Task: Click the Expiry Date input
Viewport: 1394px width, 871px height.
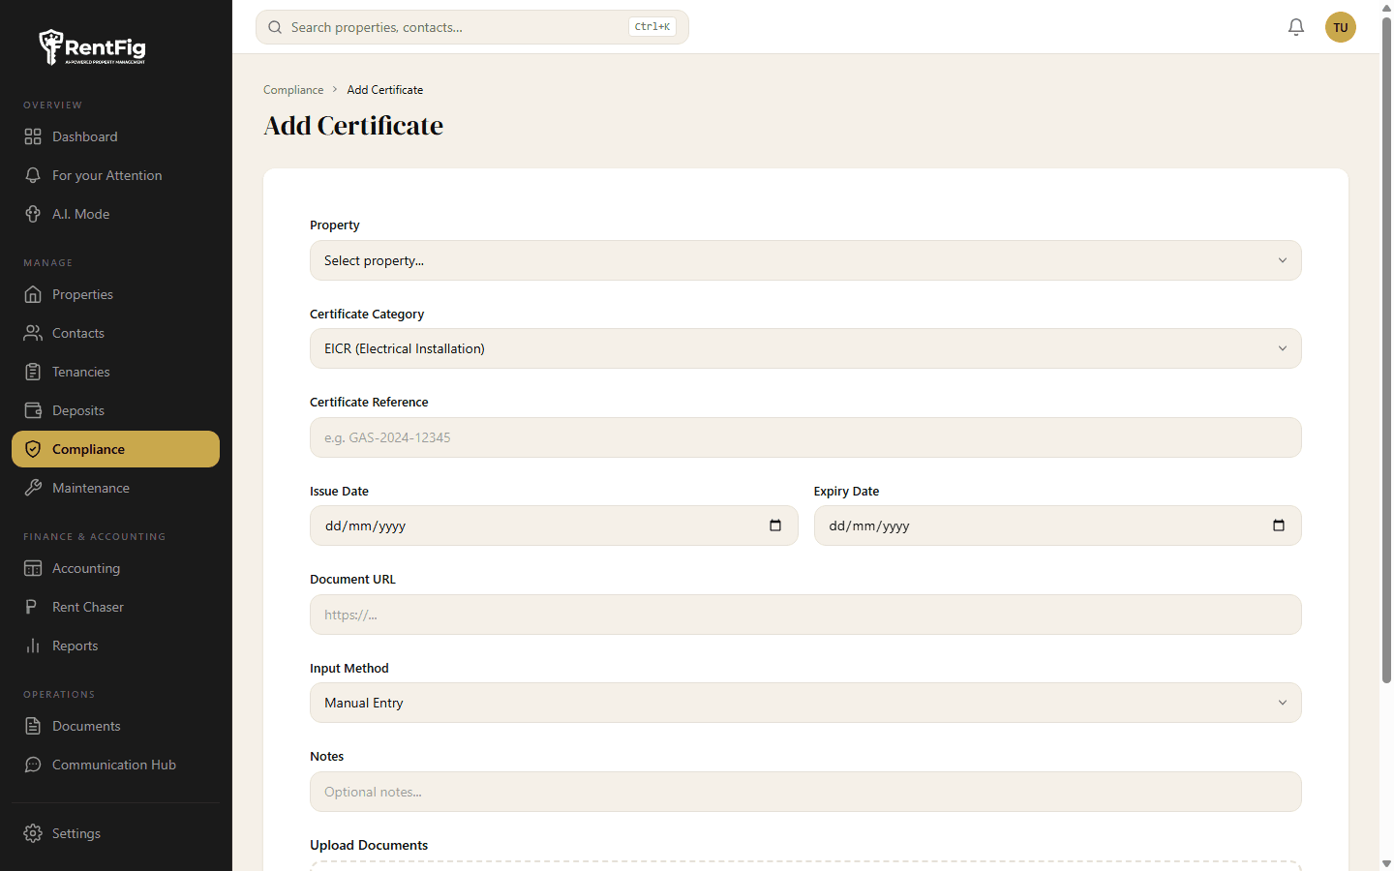Action: (x=1057, y=526)
